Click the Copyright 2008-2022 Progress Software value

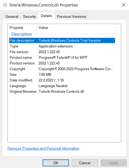76,69
